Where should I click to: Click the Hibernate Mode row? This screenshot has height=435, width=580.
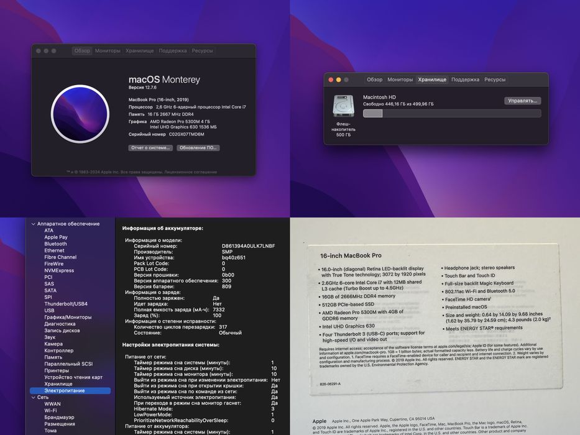(204, 409)
